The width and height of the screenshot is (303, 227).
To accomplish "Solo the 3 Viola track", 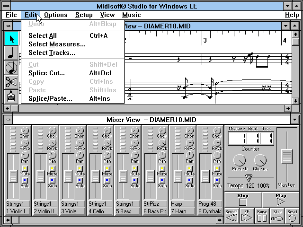I will [80, 181].
